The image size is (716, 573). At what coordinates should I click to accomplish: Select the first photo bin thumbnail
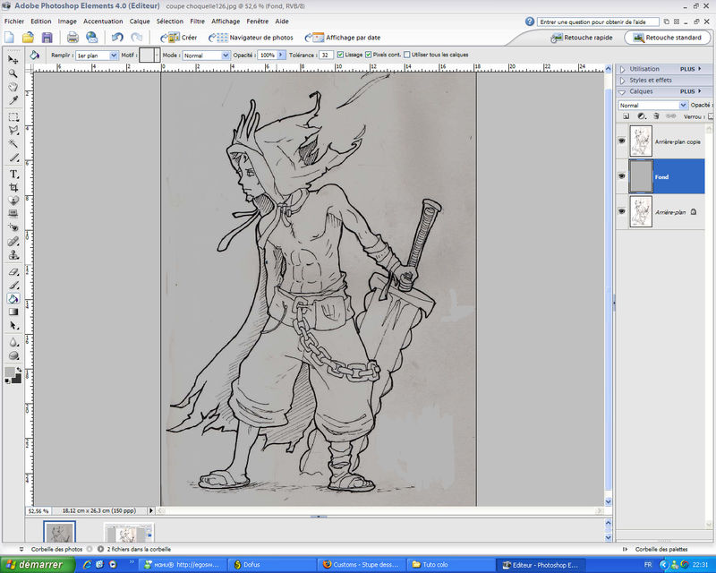(59, 532)
